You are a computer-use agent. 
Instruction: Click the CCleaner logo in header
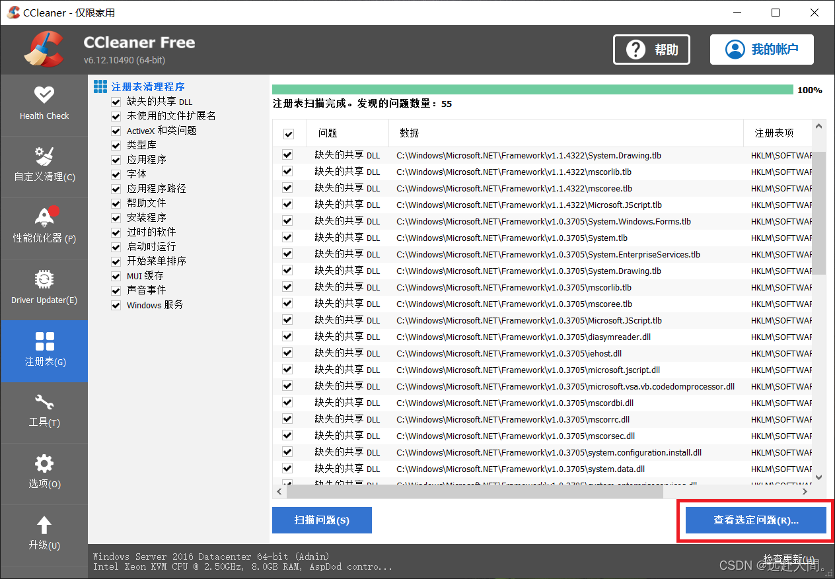44,50
